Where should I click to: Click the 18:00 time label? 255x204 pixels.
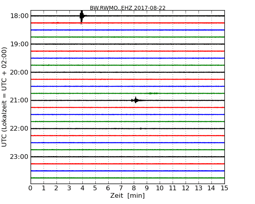19,16
